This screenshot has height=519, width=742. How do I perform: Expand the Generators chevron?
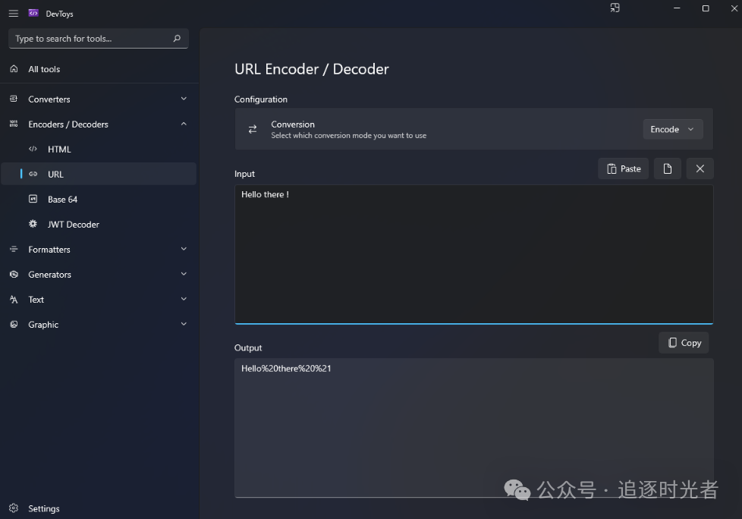[x=184, y=274]
